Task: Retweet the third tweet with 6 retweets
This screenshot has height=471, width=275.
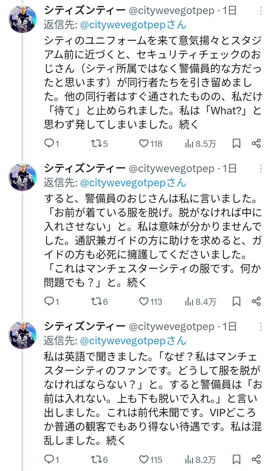Action: (x=97, y=460)
